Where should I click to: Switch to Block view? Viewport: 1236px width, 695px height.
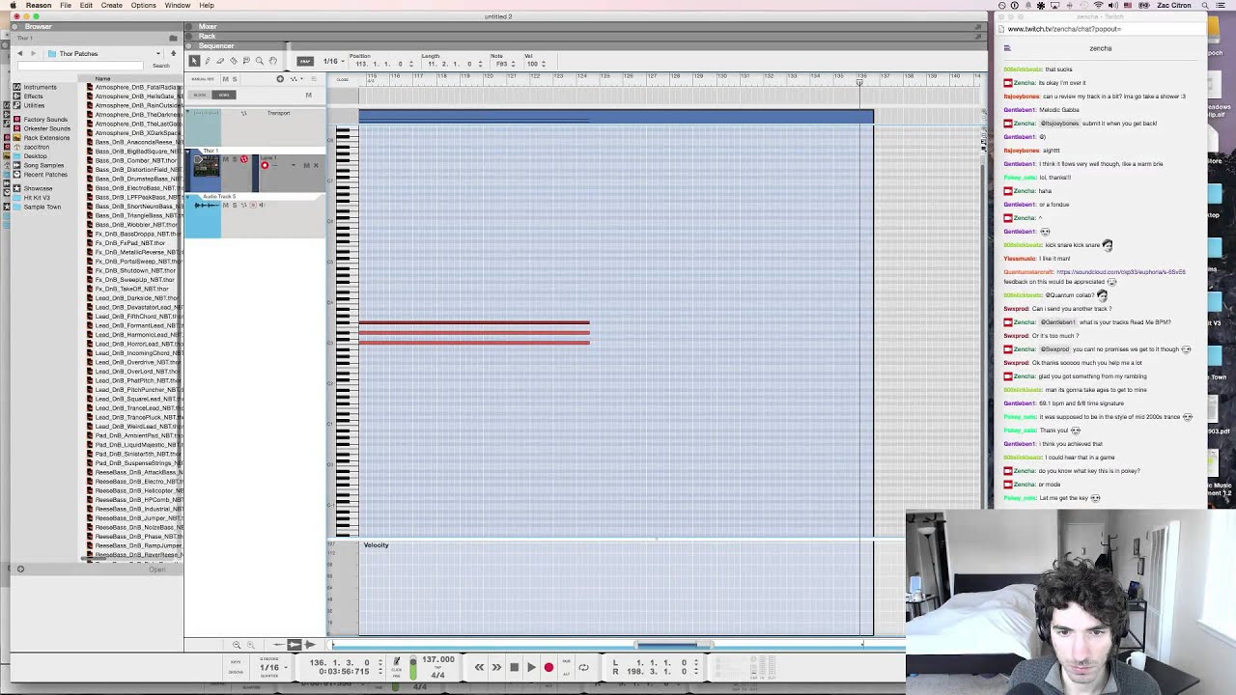tap(200, 95)
